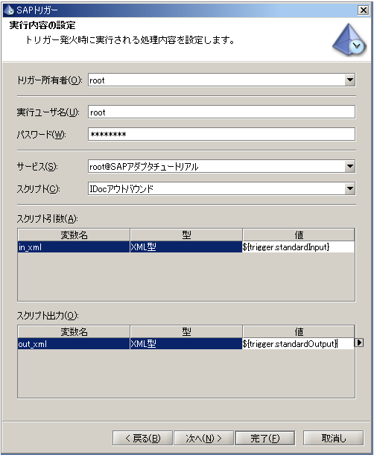The width and height of the screenshot is (374, 455).
Task: Click the pyramid clock wizard icon
Action: point(349,39)
